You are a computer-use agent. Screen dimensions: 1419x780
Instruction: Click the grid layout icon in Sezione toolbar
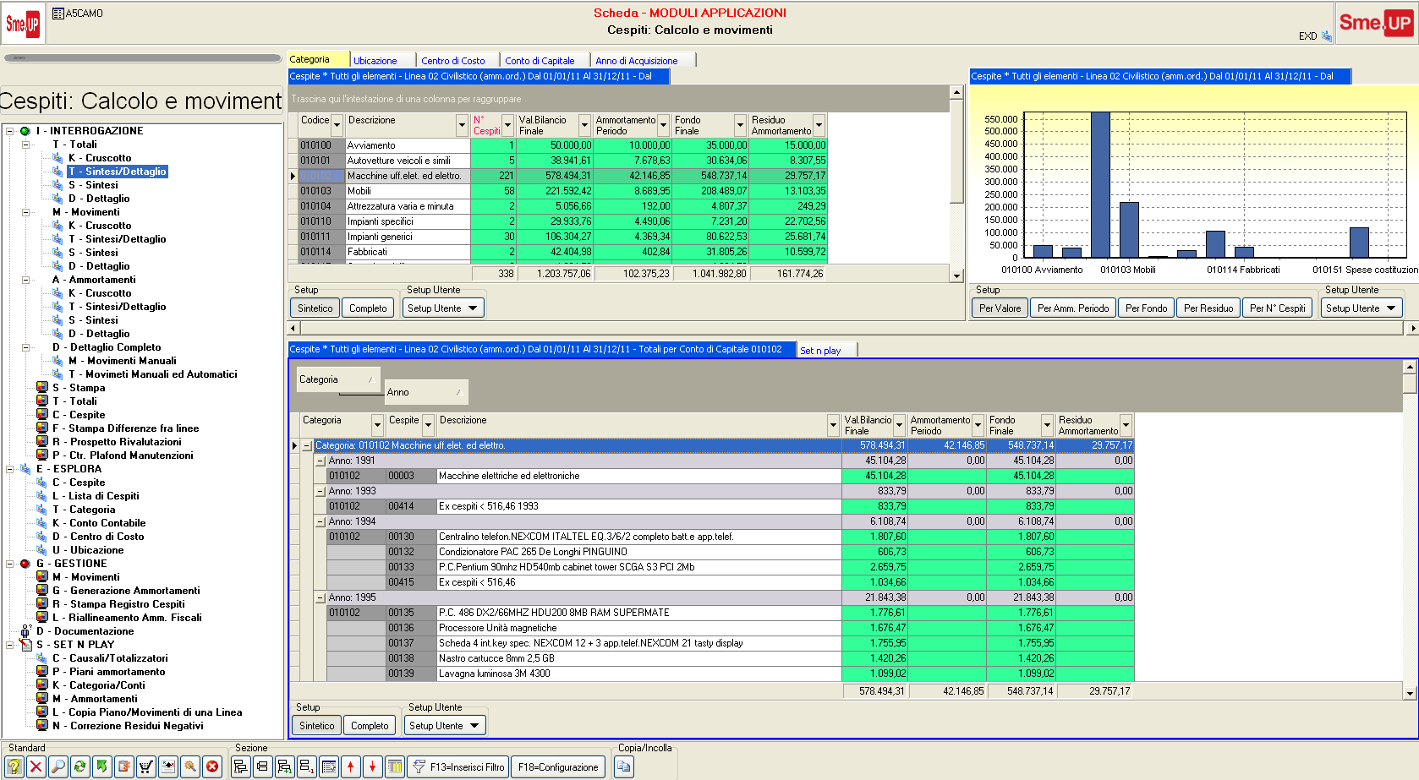tap(328, 766)
